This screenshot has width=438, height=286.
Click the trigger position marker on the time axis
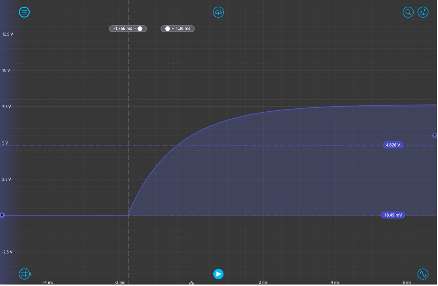tap(191, 283)
